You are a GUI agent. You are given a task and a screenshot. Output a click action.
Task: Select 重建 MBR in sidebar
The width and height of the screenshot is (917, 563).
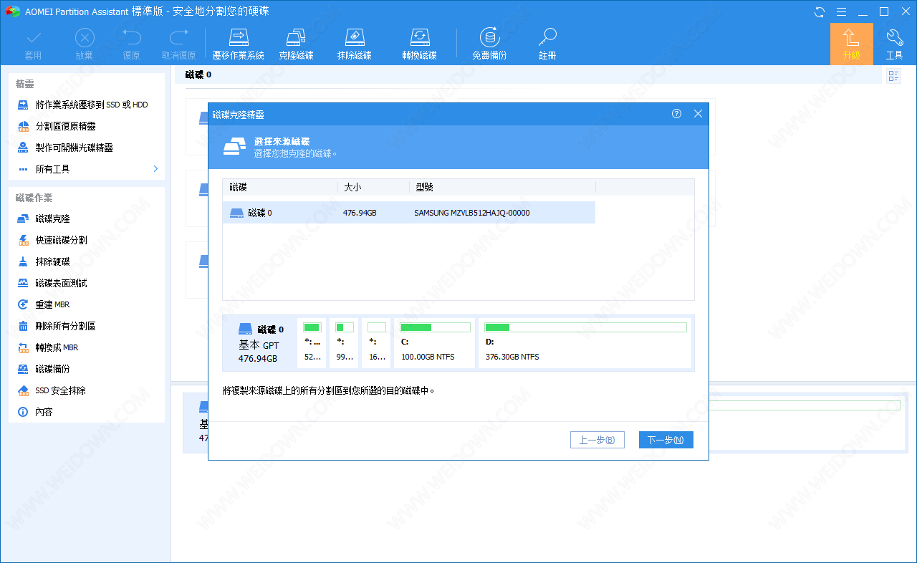[44, 304]
